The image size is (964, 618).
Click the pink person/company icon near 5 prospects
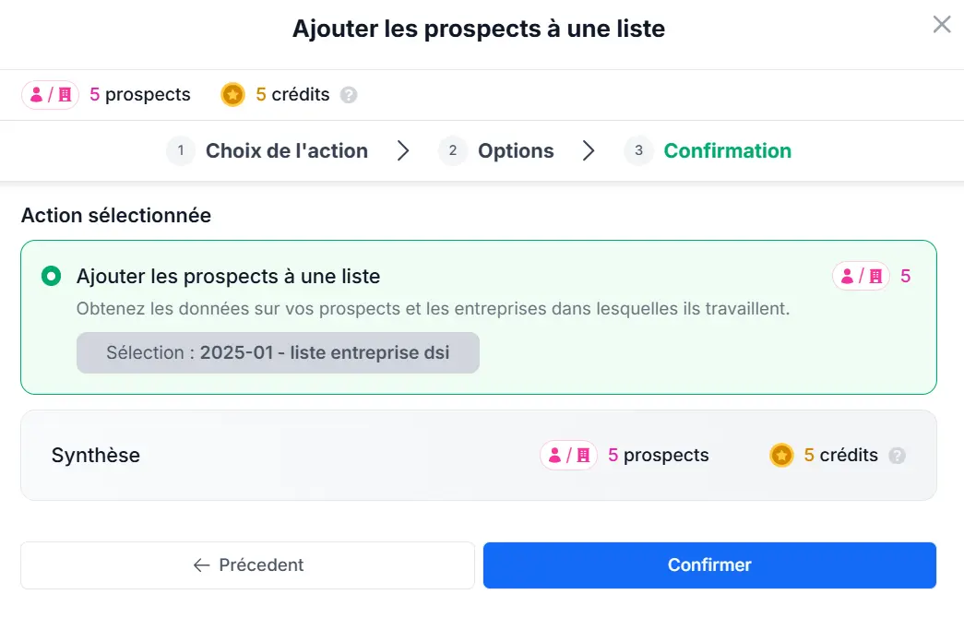[x=50, y=94]
